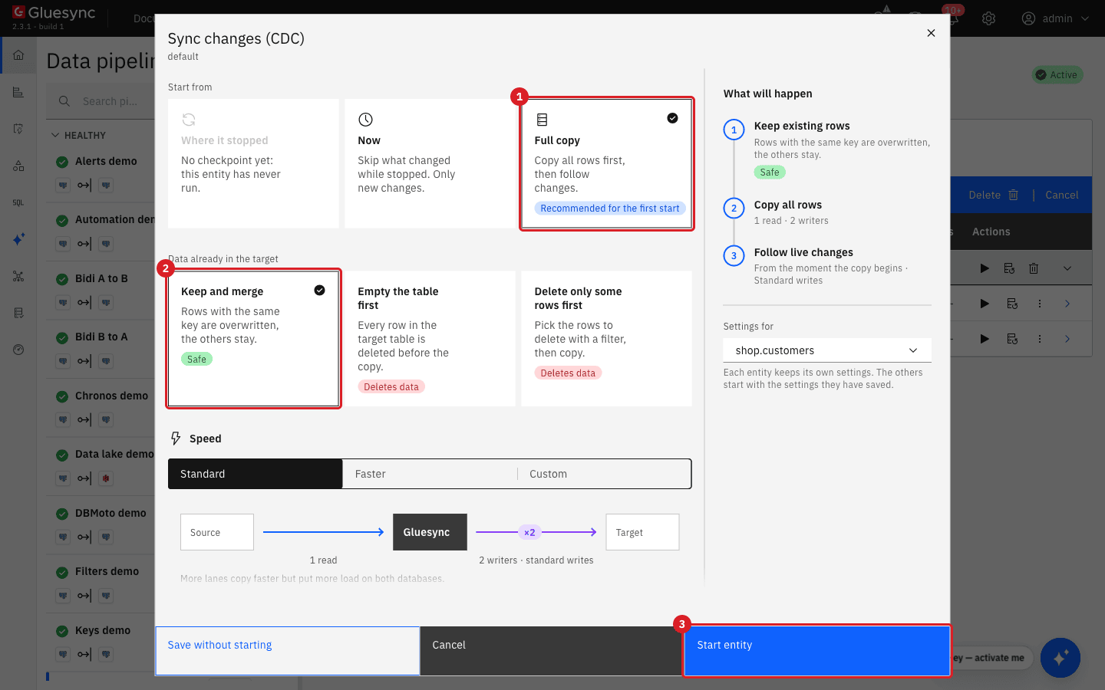
Task: Open the bar chart icon in the sidebar
Action: point(18,92)
